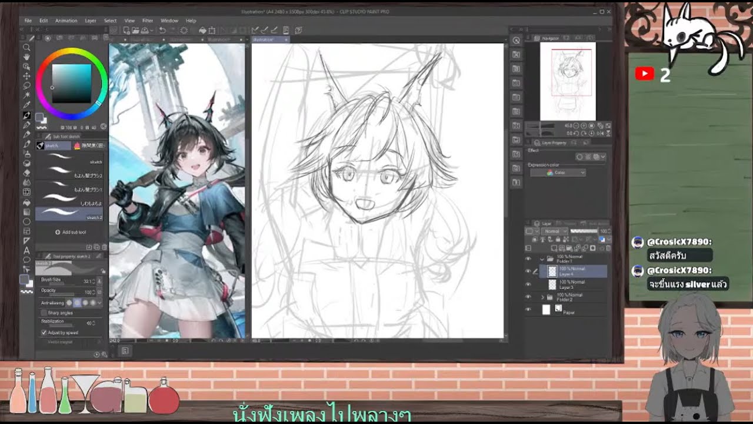Select the Balloon tool
The height and width of the screenshot is (424, 753).
pos(26,260)
